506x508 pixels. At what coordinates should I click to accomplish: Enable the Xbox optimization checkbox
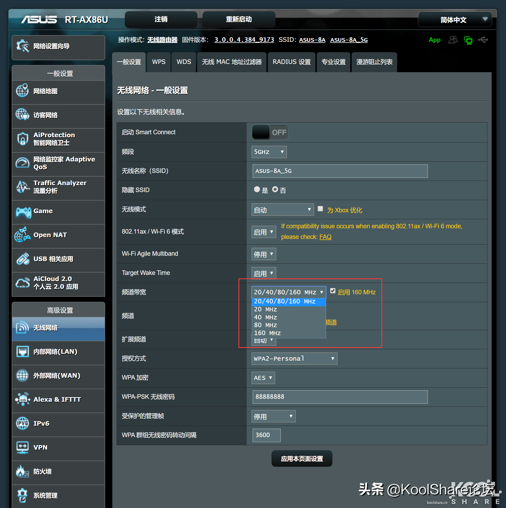pos(320,209)
